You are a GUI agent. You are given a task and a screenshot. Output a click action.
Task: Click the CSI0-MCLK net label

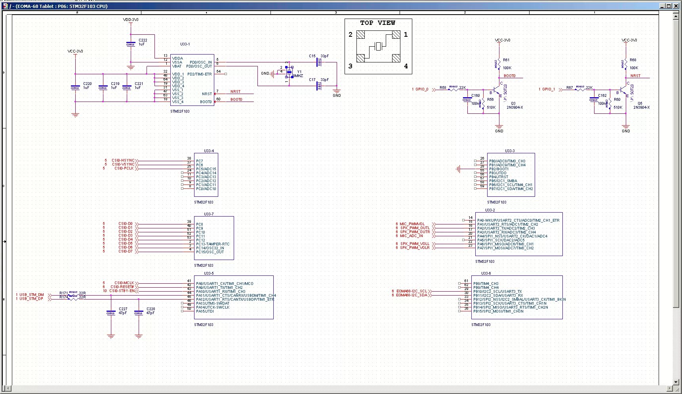point(124,283)
